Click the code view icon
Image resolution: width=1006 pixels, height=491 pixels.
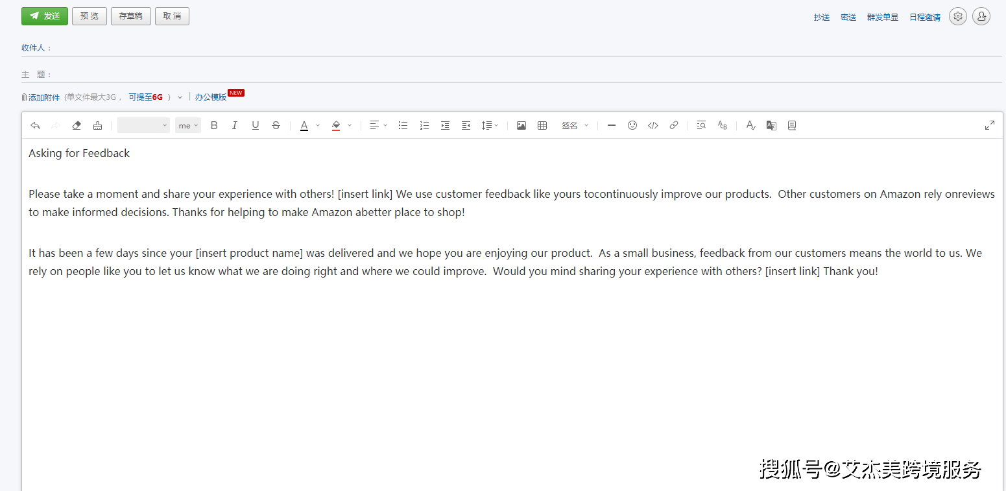click(653, 125)
